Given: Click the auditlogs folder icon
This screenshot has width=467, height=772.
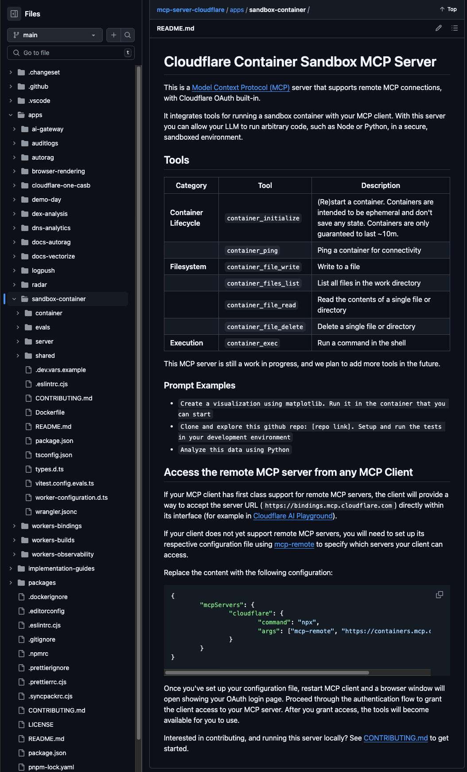Looking at the screenshot, I should (25, 143).
